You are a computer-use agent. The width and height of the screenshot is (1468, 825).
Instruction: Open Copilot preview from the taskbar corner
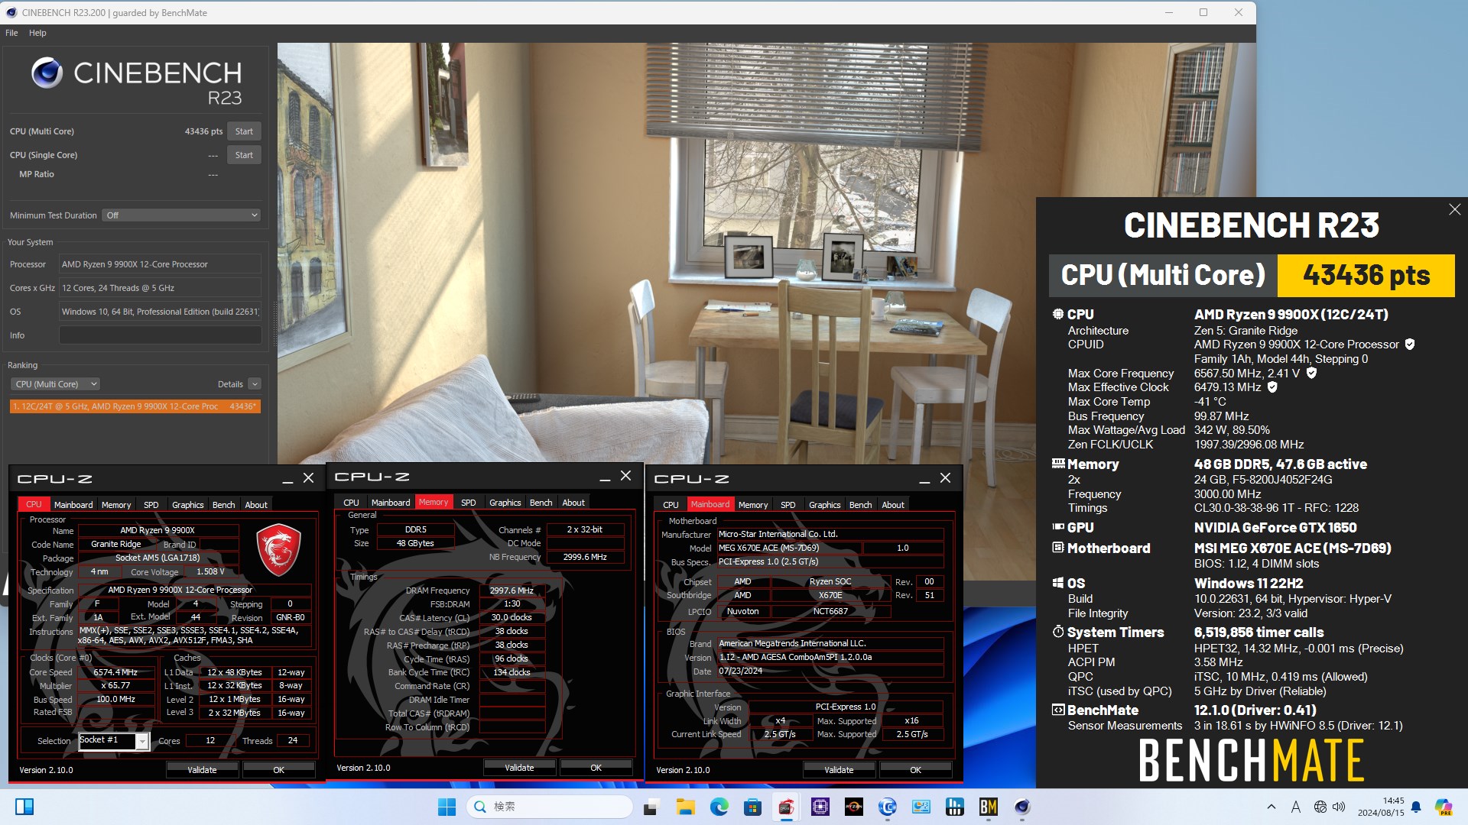[1443, 807]
